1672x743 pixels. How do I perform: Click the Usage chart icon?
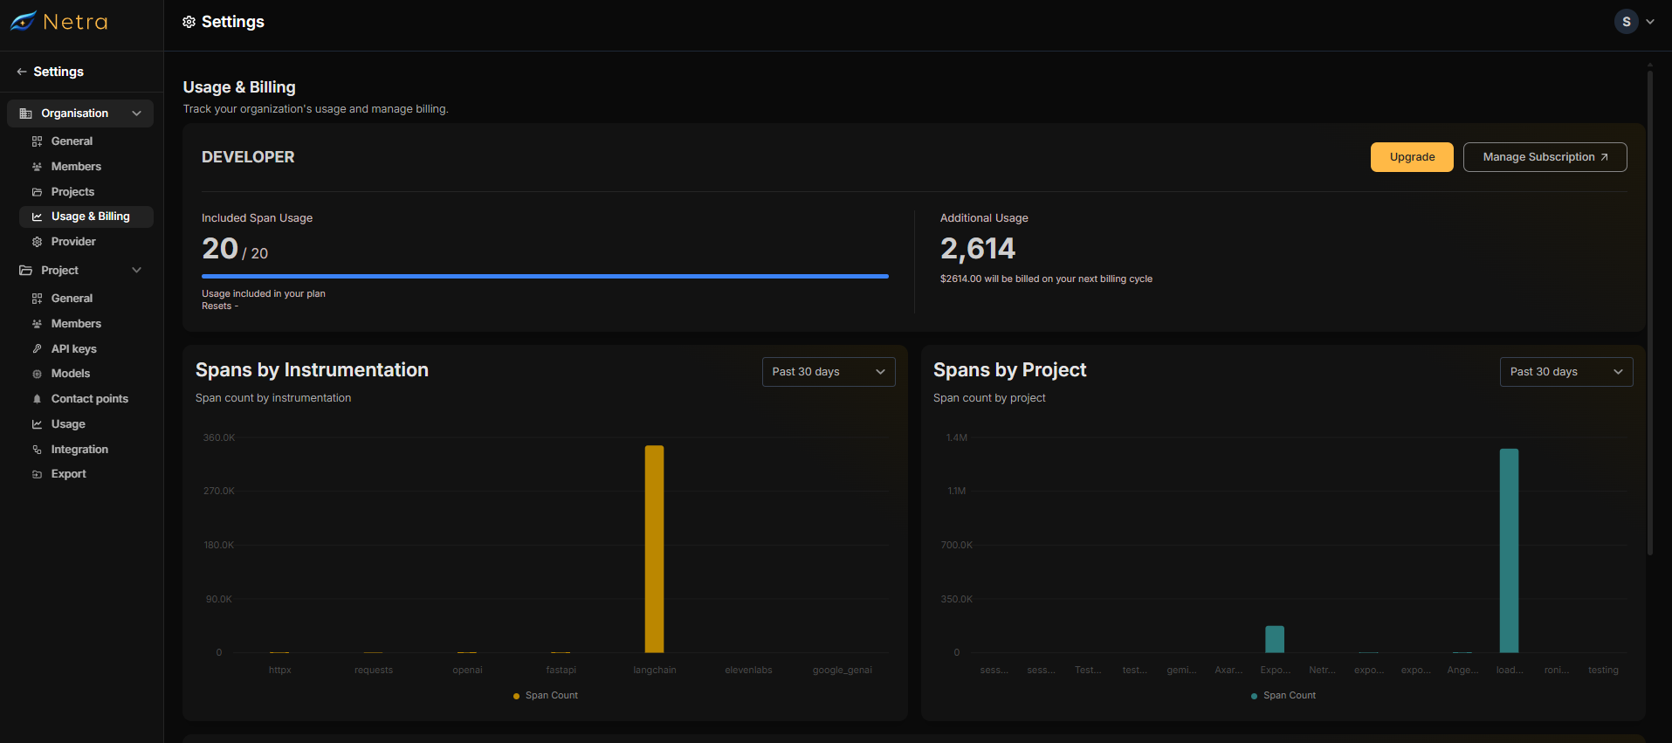click(x=37, y=424)
